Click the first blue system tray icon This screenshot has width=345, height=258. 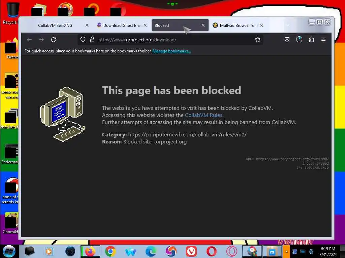coord(295,251)
